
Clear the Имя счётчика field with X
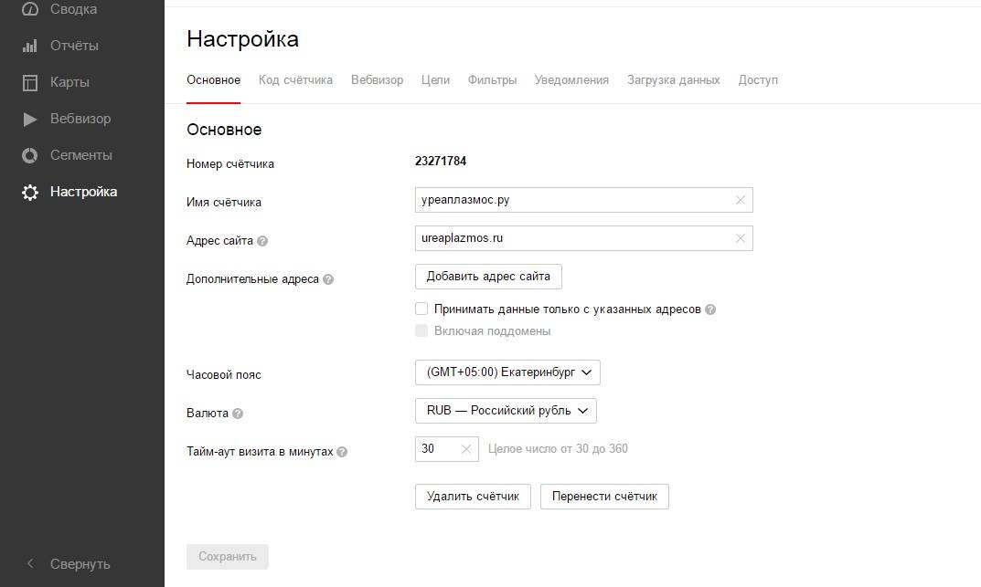pyautogui.click(x=741, y=200)
